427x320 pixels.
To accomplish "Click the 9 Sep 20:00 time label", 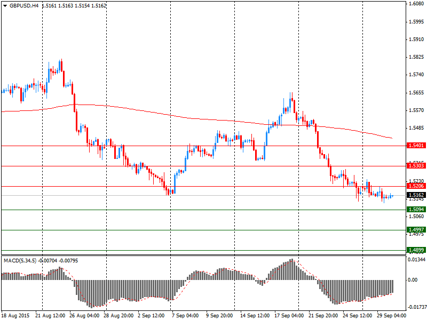I will click(x=220, y=316).
